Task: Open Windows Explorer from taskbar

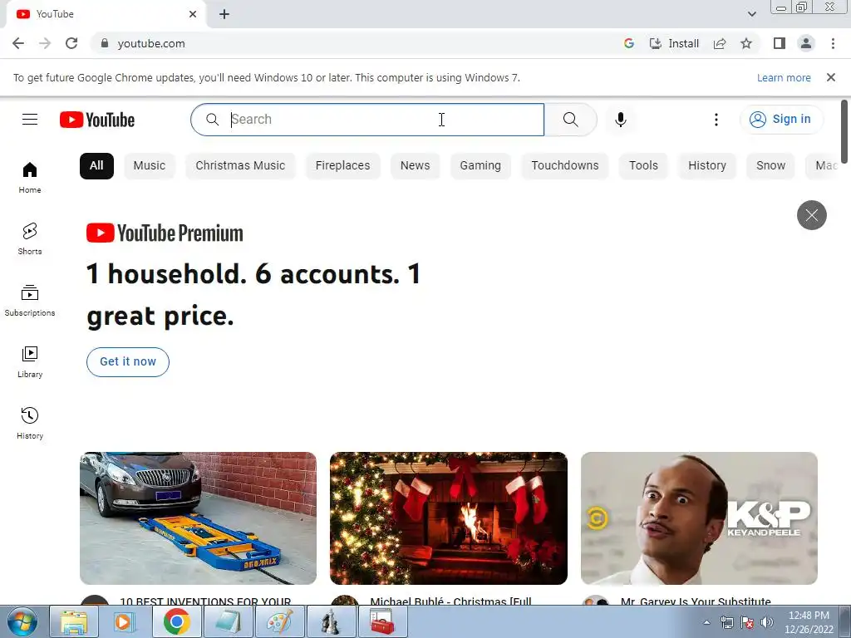Action: pos(74,621)
